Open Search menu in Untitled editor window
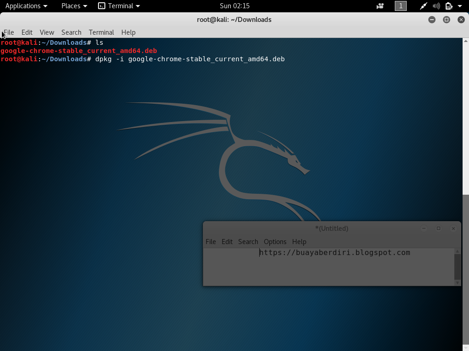Image resolution: width=469 pixels, height=351 pixels. coord(248,242)
